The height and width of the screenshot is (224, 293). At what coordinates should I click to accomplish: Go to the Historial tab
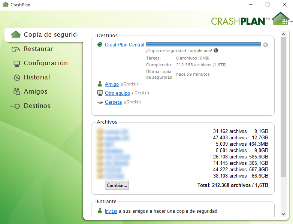[37, 77]
